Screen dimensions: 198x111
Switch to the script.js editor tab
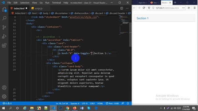tap(39, 8)
